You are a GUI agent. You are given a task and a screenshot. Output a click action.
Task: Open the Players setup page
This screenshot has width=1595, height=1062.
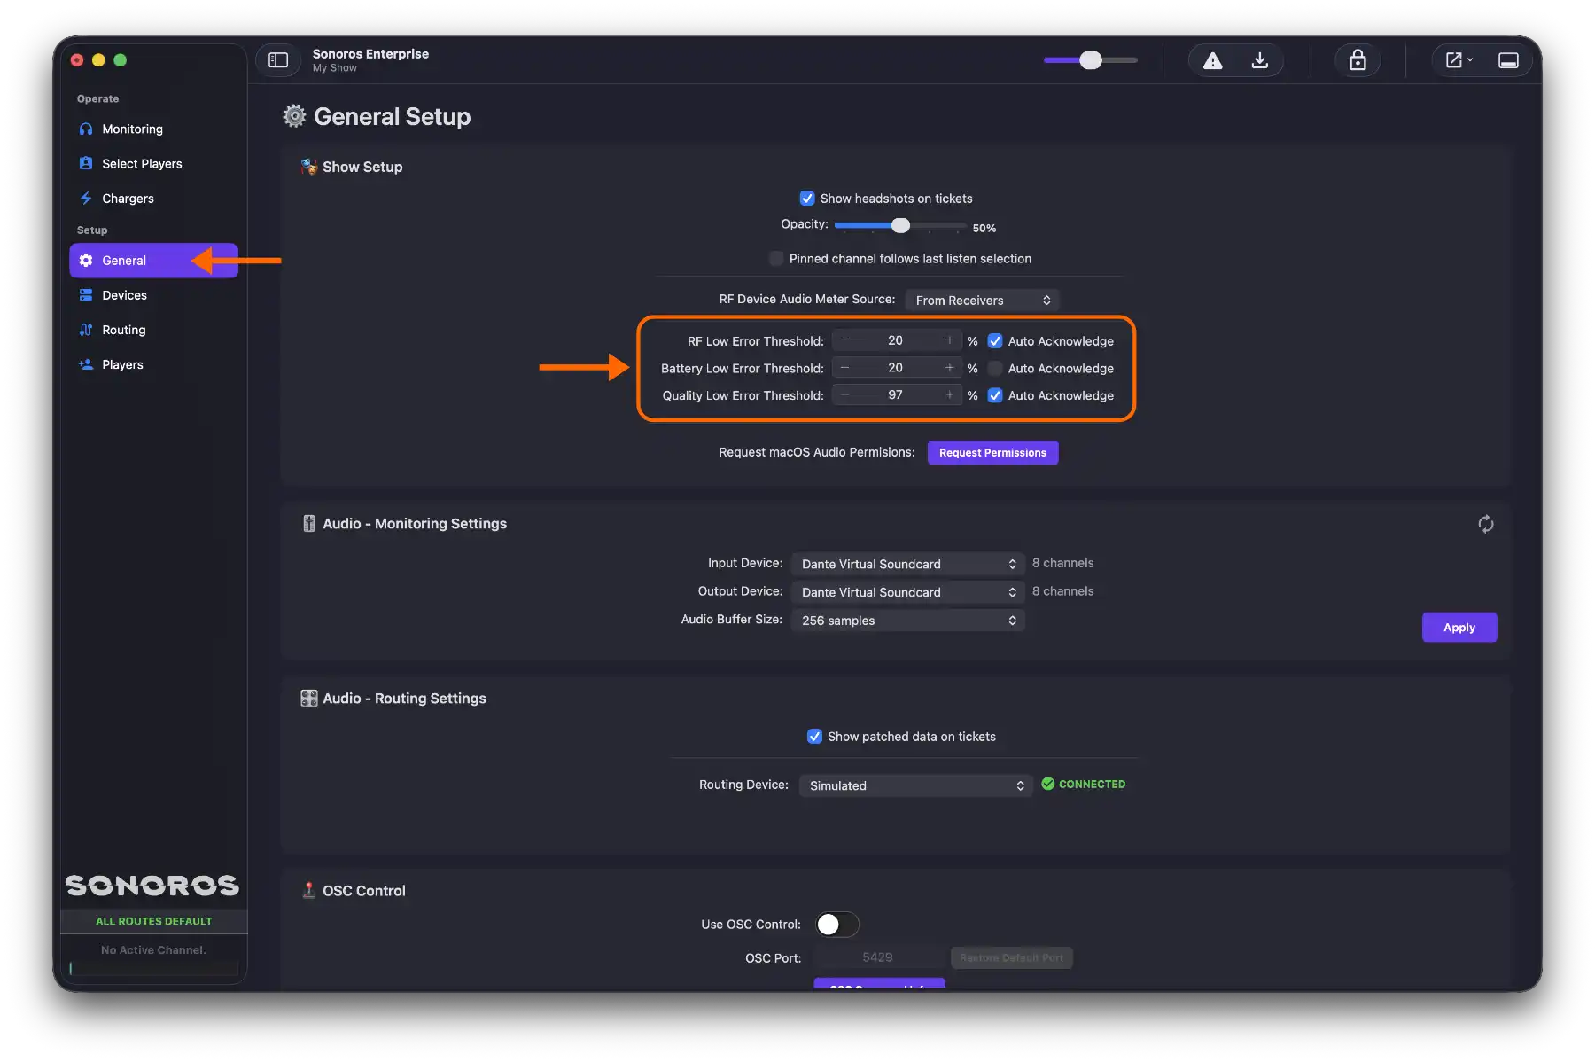(154, 364)
